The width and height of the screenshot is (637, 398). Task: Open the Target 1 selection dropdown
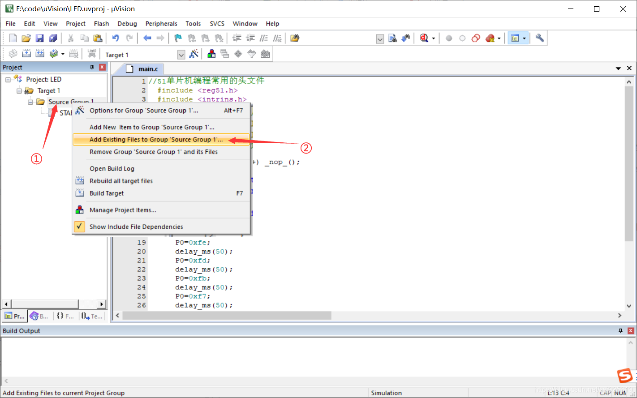click(x=181, y=55)
